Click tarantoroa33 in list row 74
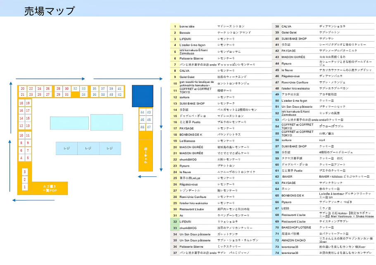376x265 pixels. point(290,253)
